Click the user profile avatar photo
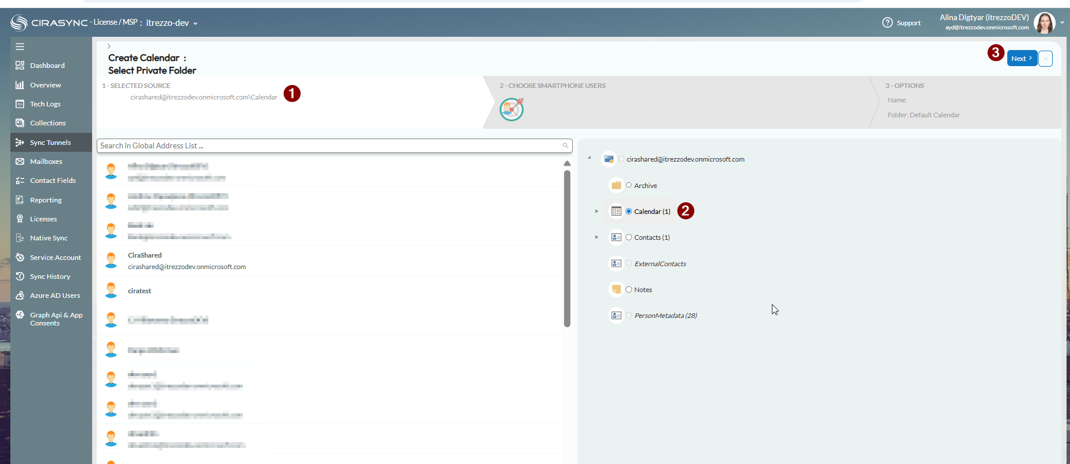 click(x=1044, y=23)
